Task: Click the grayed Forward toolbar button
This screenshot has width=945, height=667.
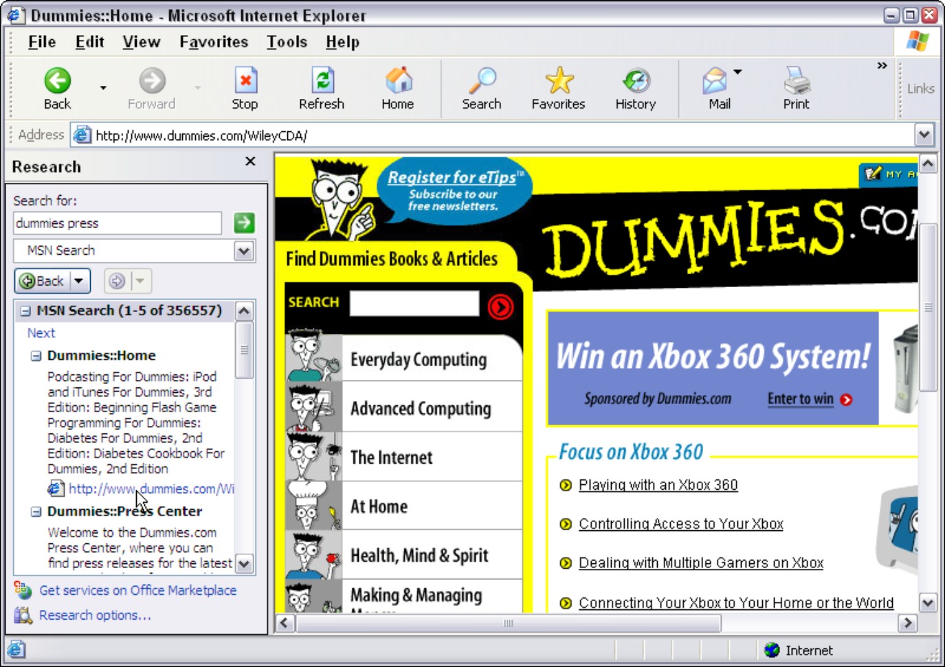Action: (152, 89)
